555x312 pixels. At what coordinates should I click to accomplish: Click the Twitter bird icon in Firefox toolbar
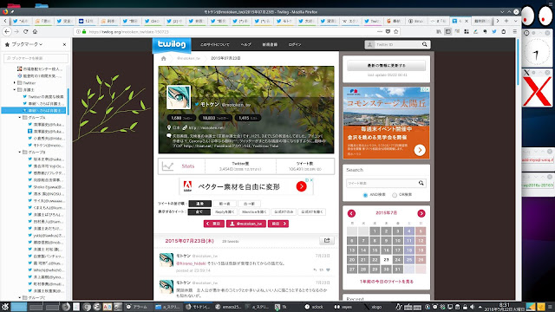494,31
